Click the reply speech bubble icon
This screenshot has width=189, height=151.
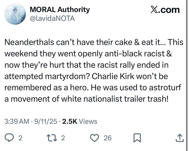point(10,137)
